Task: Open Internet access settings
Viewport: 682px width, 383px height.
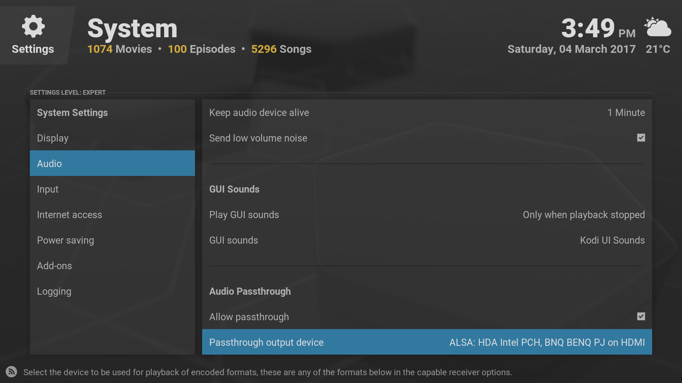Action: (69, 215)
